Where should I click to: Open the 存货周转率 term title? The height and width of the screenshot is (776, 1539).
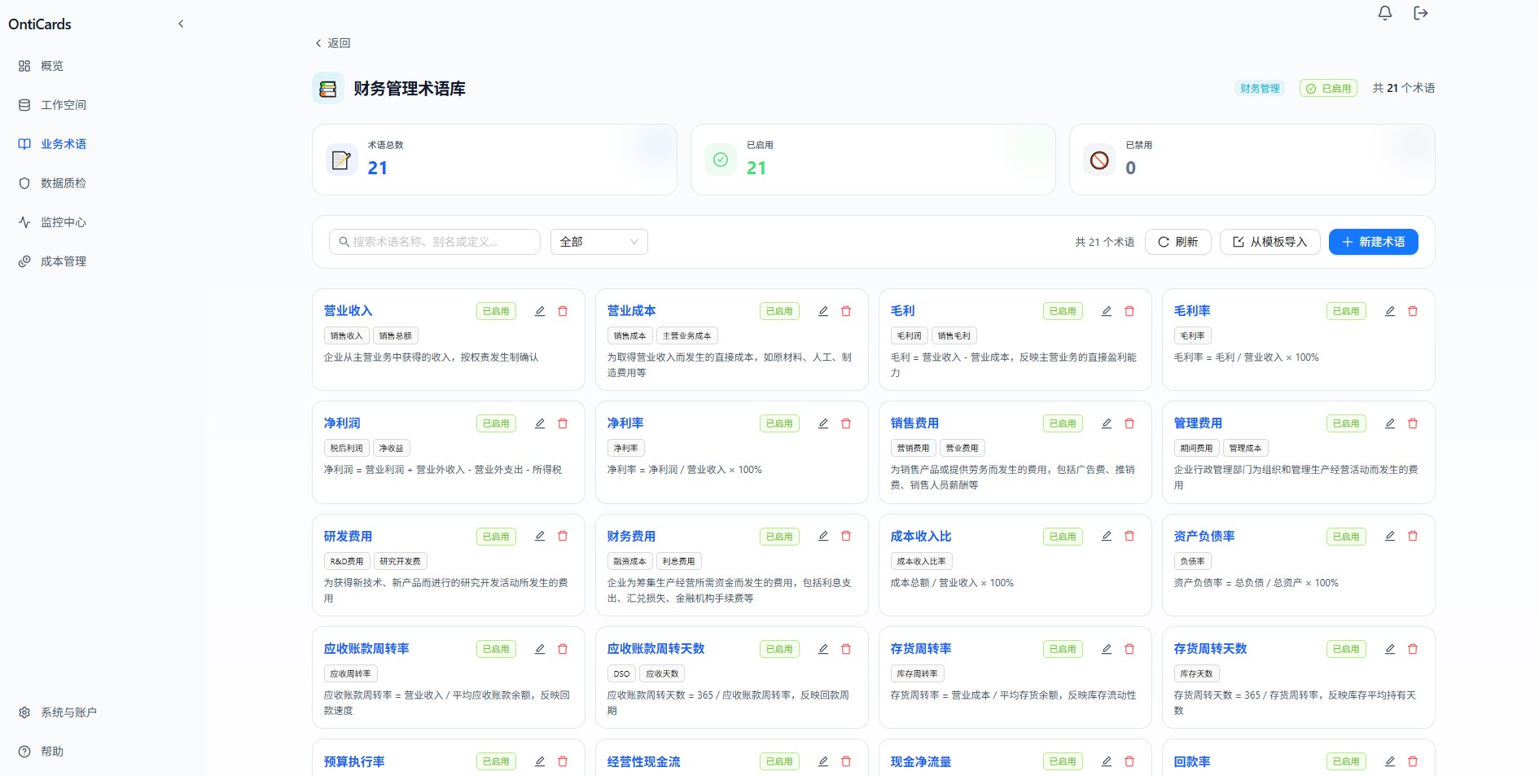(x=920, y=649)
